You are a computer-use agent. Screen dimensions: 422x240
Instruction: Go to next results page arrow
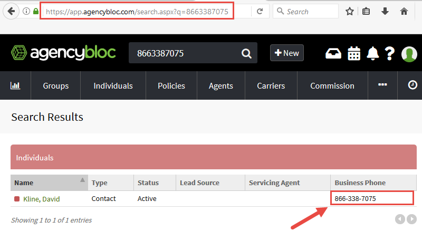coord(412,219)
